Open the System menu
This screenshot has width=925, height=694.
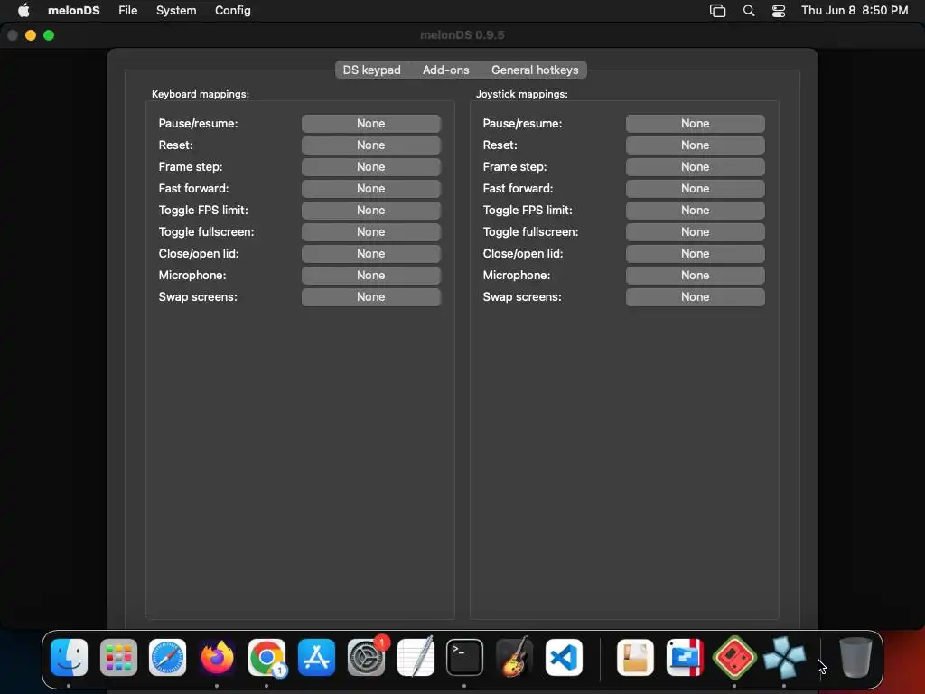(176, 11)
